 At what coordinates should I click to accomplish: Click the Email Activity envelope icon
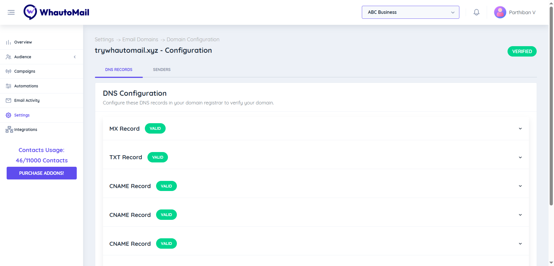(x=8, y=100)
